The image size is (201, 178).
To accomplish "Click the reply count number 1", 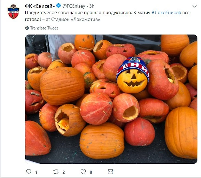I will [36, 172].
